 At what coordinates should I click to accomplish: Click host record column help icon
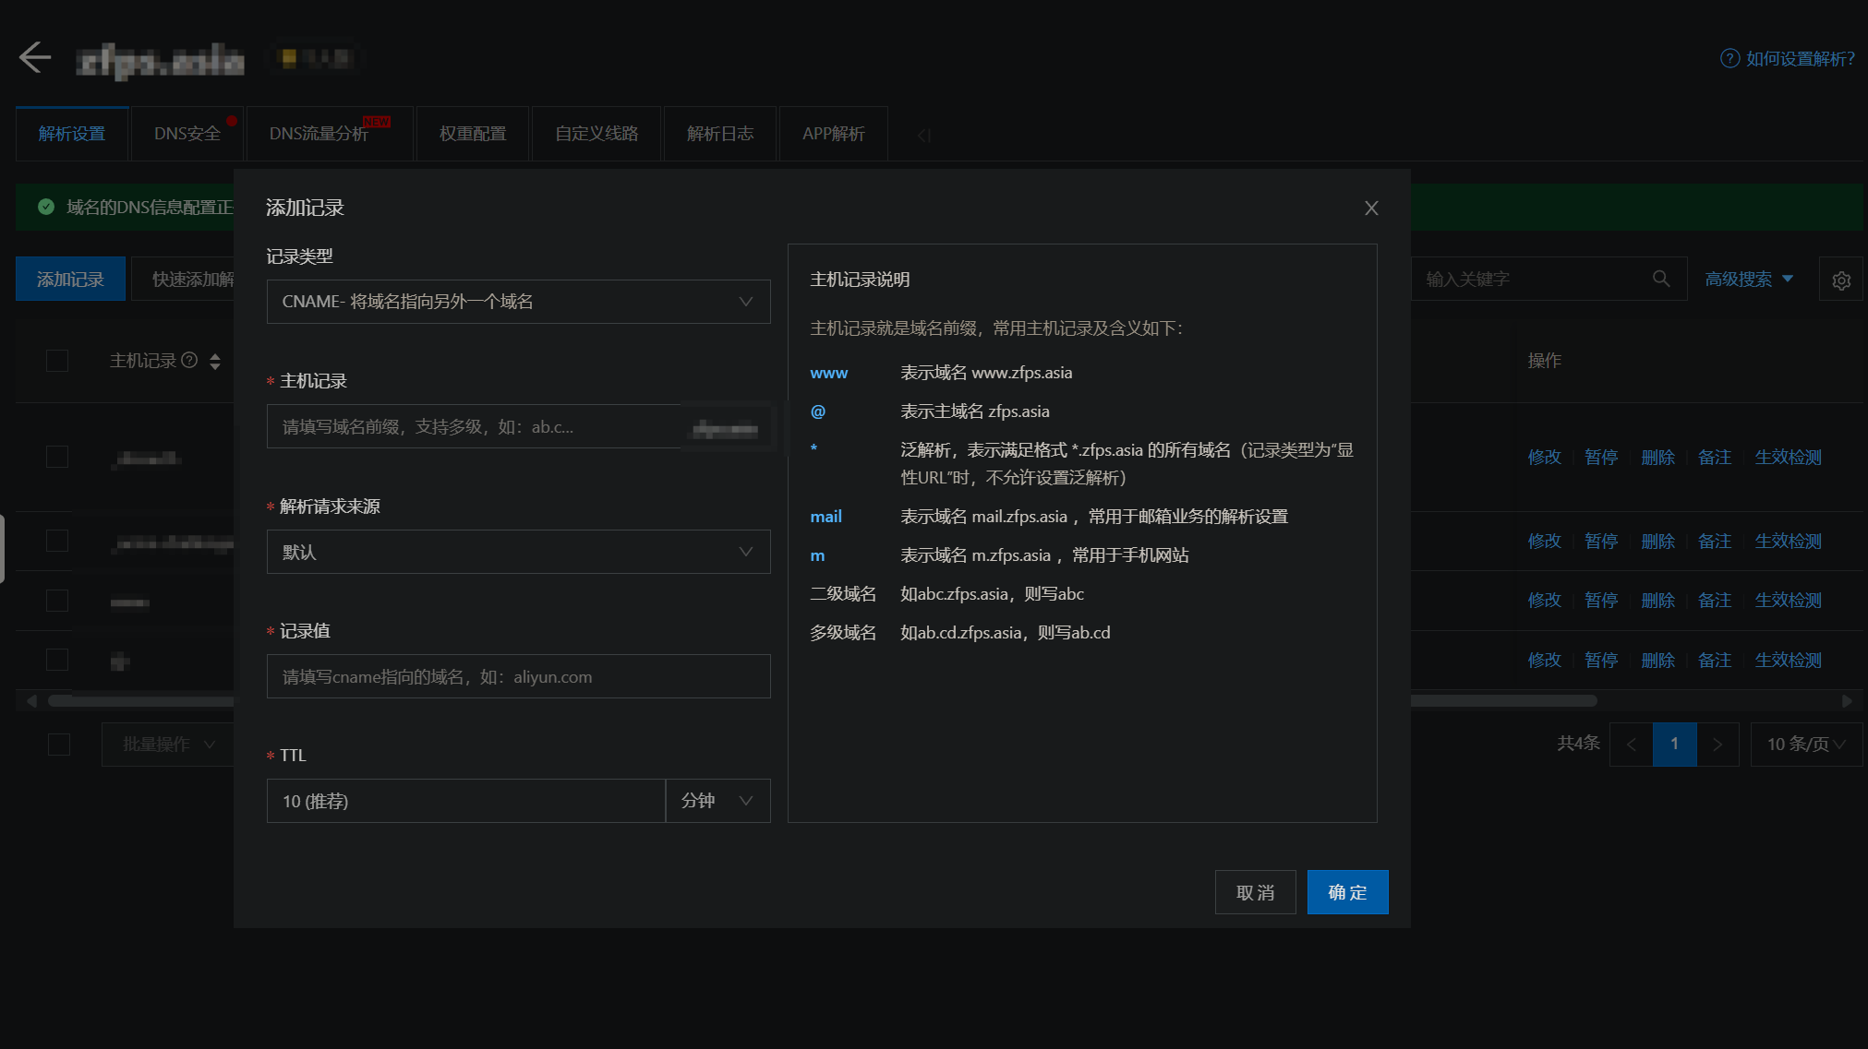point(189,360)
